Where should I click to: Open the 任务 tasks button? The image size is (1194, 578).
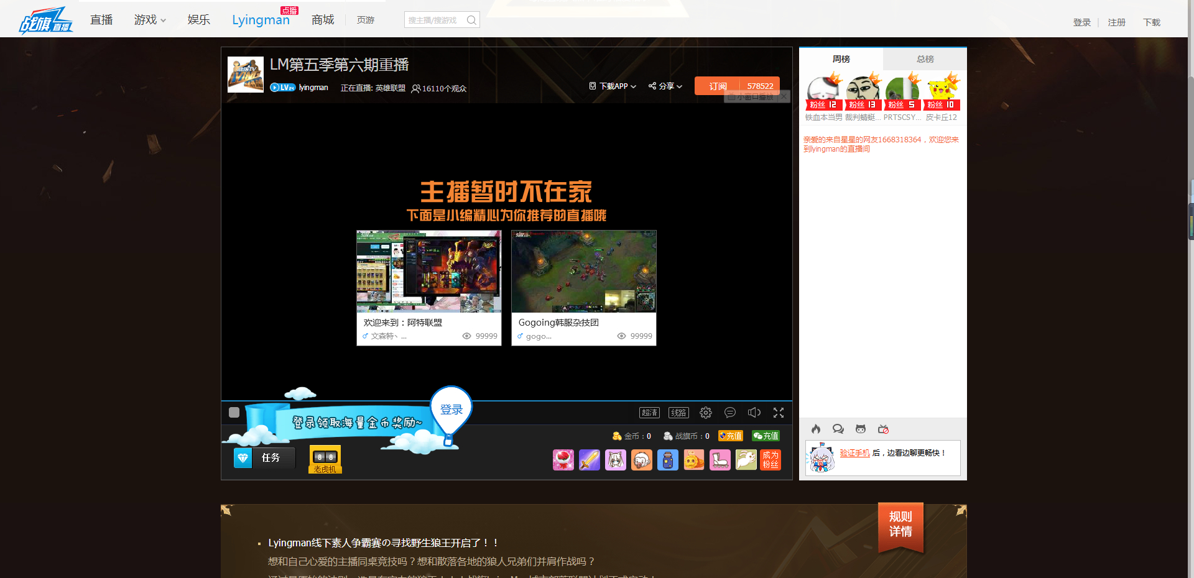point(264,458)
